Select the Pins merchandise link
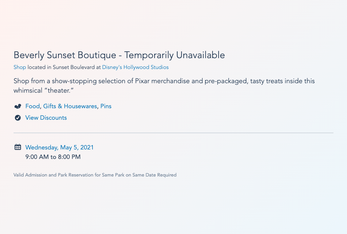 pyautogui.click(x=106, y=106)
